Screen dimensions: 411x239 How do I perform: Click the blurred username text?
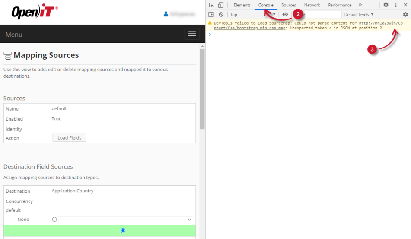[182, 14]
